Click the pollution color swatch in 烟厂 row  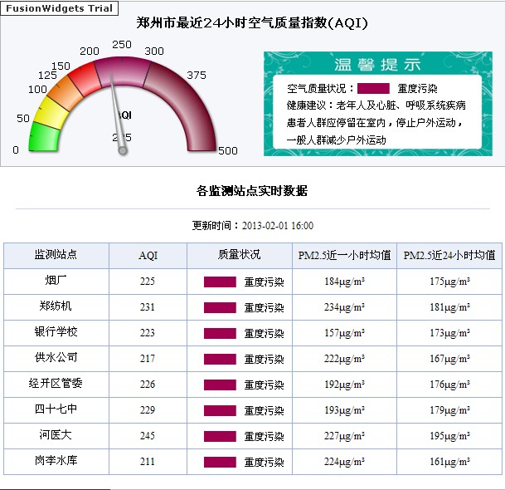click(x=220, y=282)
